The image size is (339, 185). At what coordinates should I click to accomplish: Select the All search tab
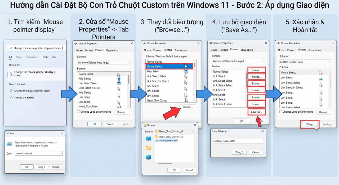click(x=10, y=57)
